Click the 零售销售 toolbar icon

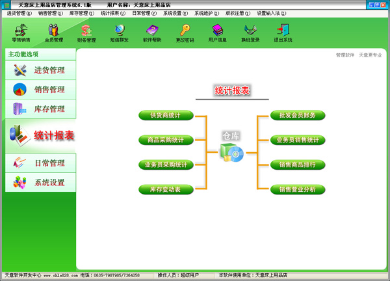21,33
